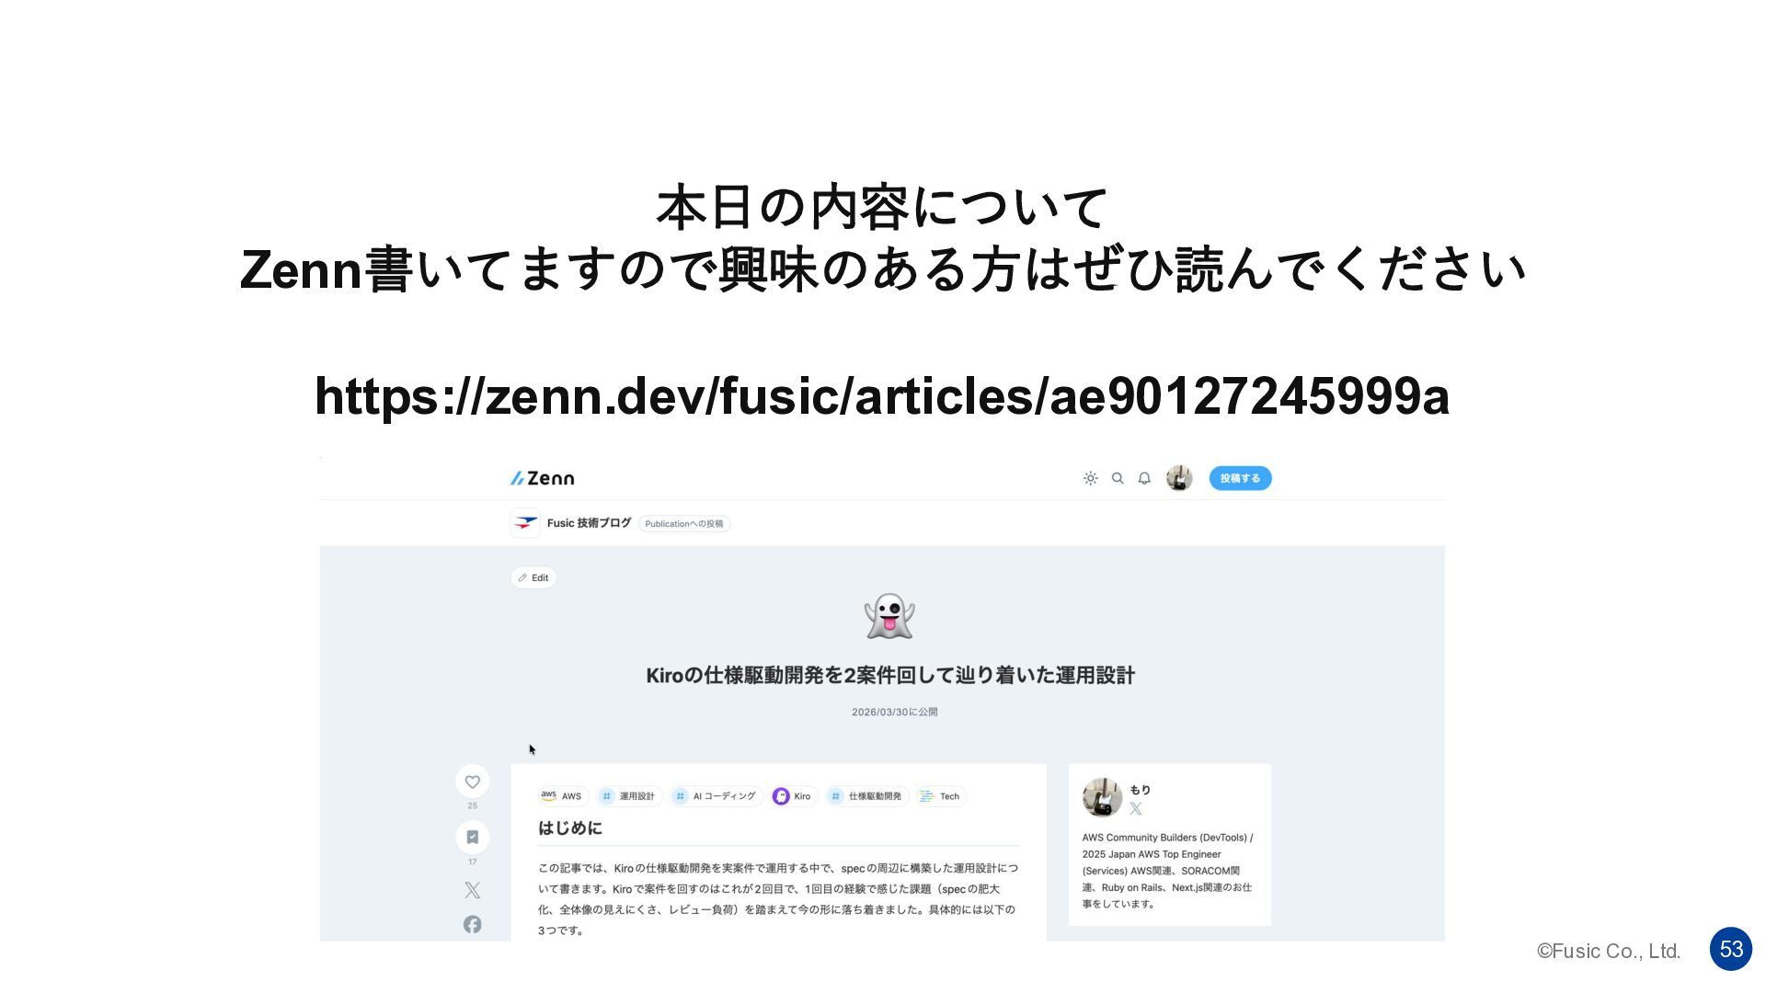
Task: Select the 運用設計 topic tag
Action: [x=628, y=796]
